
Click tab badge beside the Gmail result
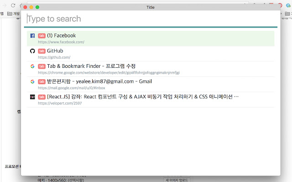coord(42,81)
